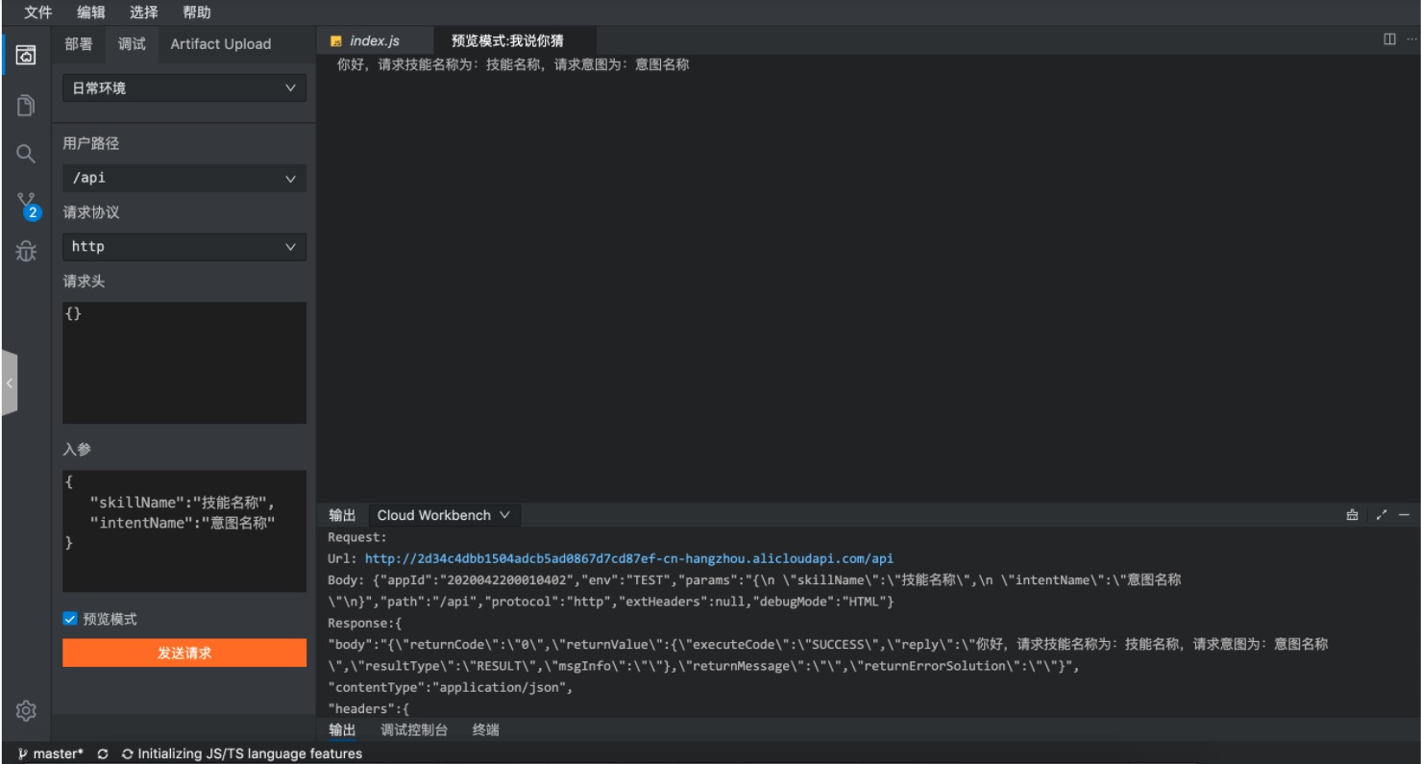Viewport: 1421px width, 764px height.
Task: Open the 文件 menu
Action: [x=38, y=12]
